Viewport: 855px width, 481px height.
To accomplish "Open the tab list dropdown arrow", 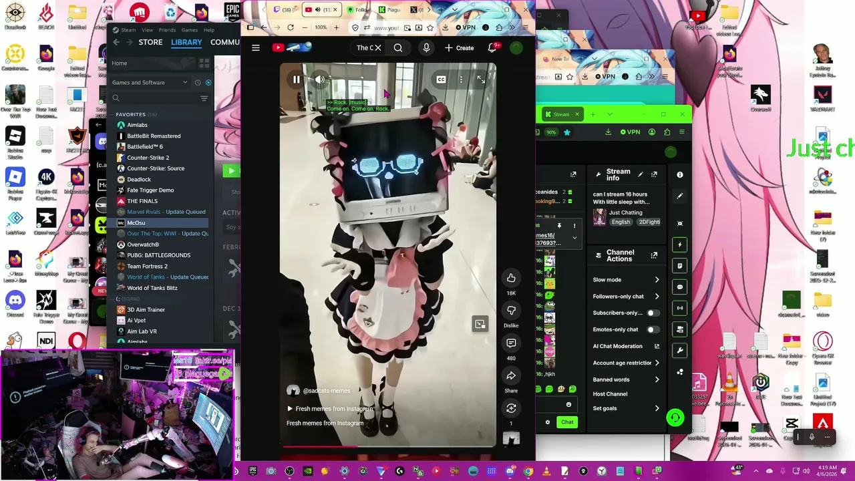I will [456, 9].
